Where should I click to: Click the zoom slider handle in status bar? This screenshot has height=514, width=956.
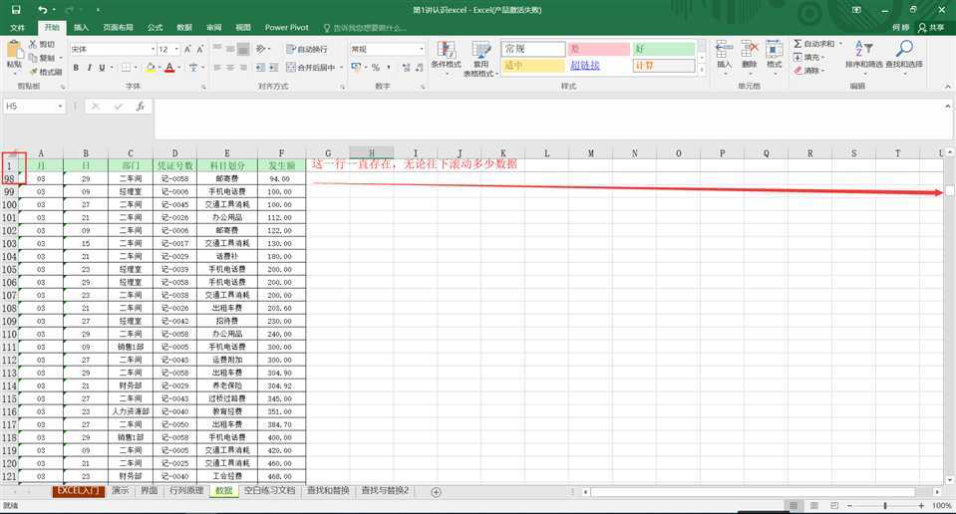point(884,505)
